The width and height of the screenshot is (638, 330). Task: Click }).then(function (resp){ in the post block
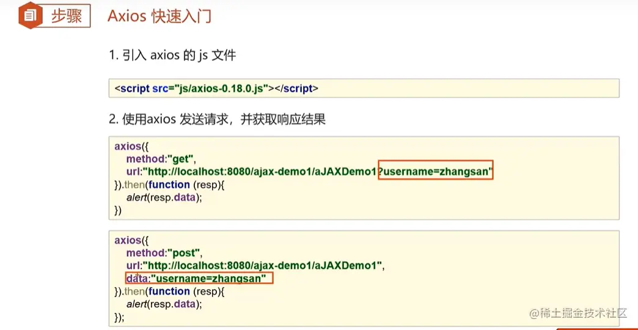[170, 291]
